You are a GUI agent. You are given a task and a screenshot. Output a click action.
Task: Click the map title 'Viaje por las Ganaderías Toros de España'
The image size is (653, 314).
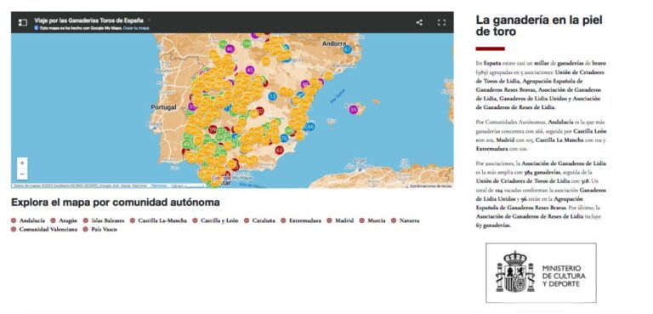(x=88, y=20)
